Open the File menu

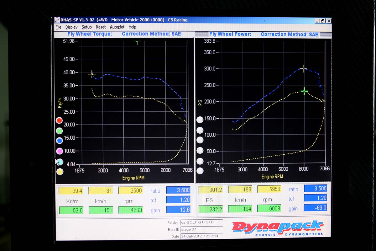point(58,27)
